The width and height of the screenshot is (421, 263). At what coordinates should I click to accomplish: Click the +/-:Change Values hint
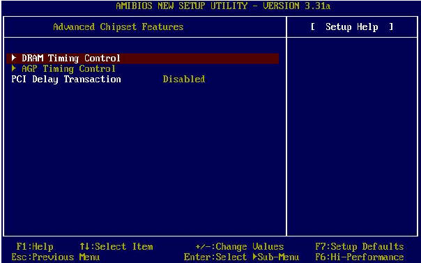[x=240, y=247]
